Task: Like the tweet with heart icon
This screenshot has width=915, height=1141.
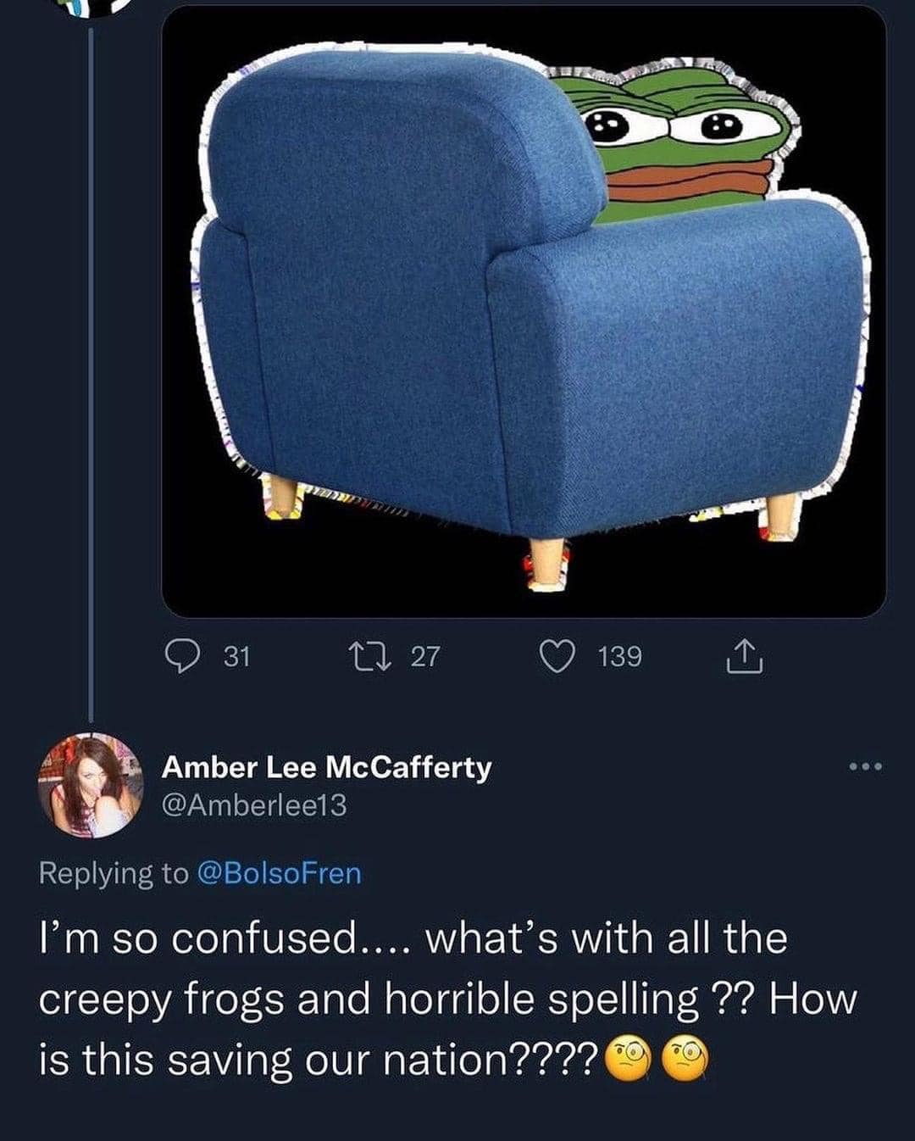Action: [557, 656]
